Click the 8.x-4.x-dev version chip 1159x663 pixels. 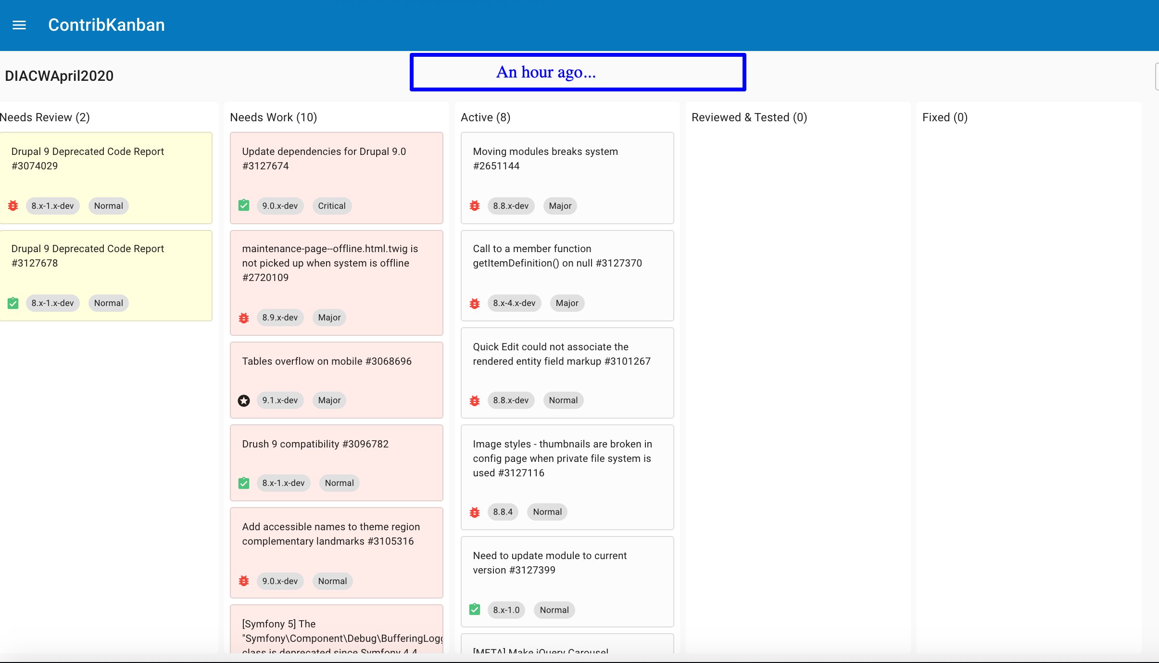pyautogui.click(x=514, y=303)
